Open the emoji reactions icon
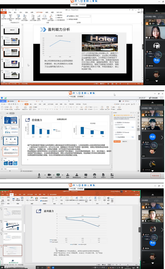This screenshot has height=269, width=165. pos(94,175)
